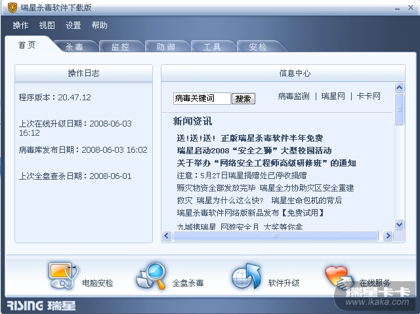Click the 软件升级 label

click(x=283, y=283)
